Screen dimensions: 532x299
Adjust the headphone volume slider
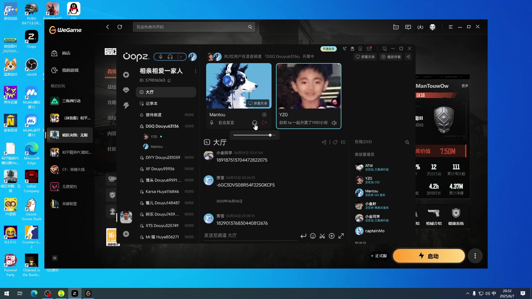click(x=254, y=135)
